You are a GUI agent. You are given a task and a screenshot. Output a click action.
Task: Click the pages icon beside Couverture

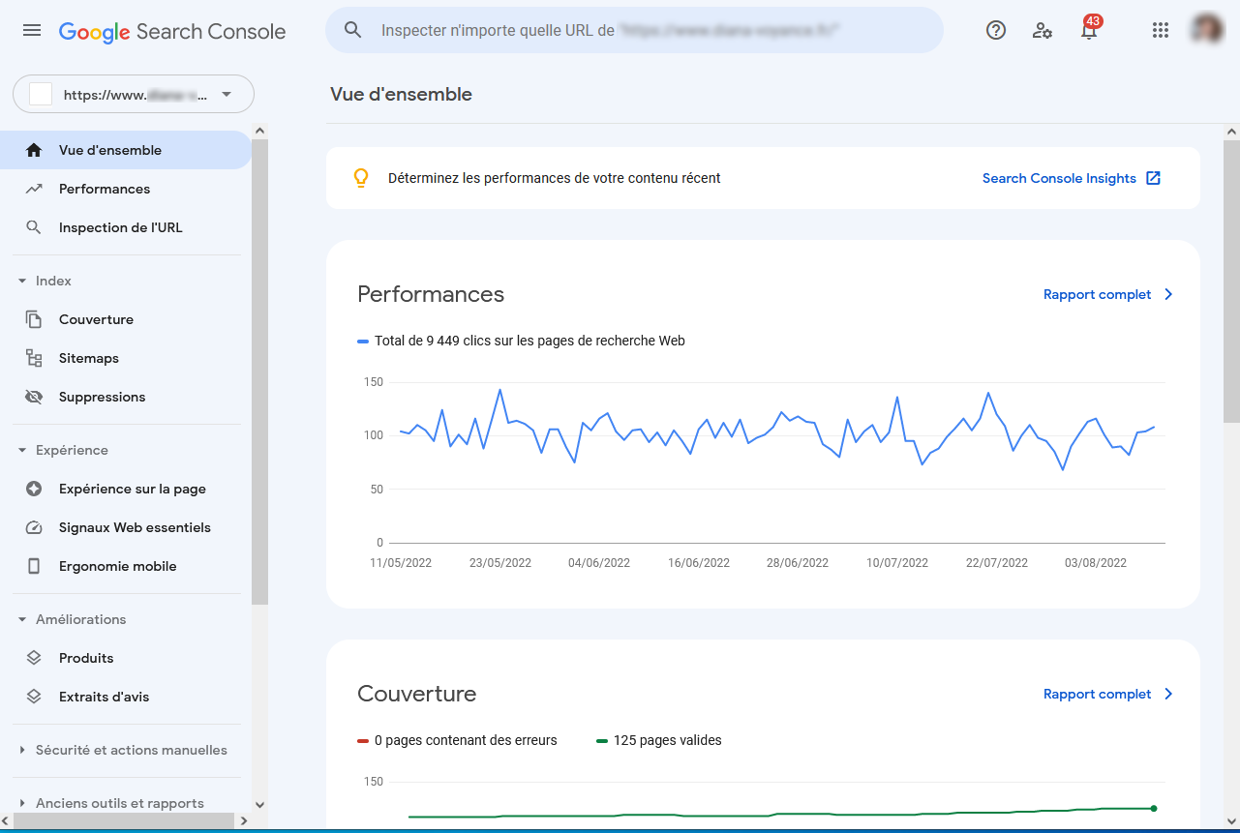[x=34, y=319]
